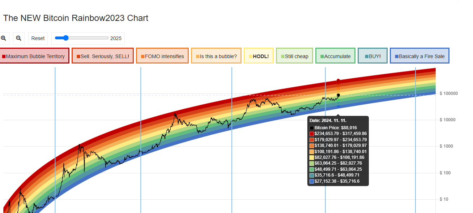This screenshot has height=213, width=473.
Task: Click the $ 10000 axis label
Action: click(x=448, y=120)
